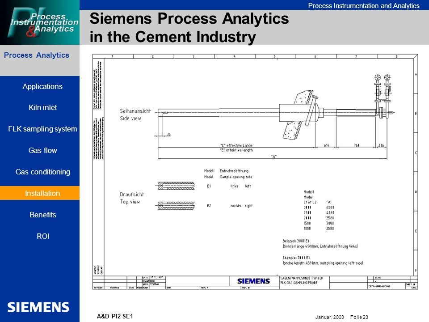429x322 pixels.
Task: Go to Kiln inlet section
Action: [x=43, y=108]
